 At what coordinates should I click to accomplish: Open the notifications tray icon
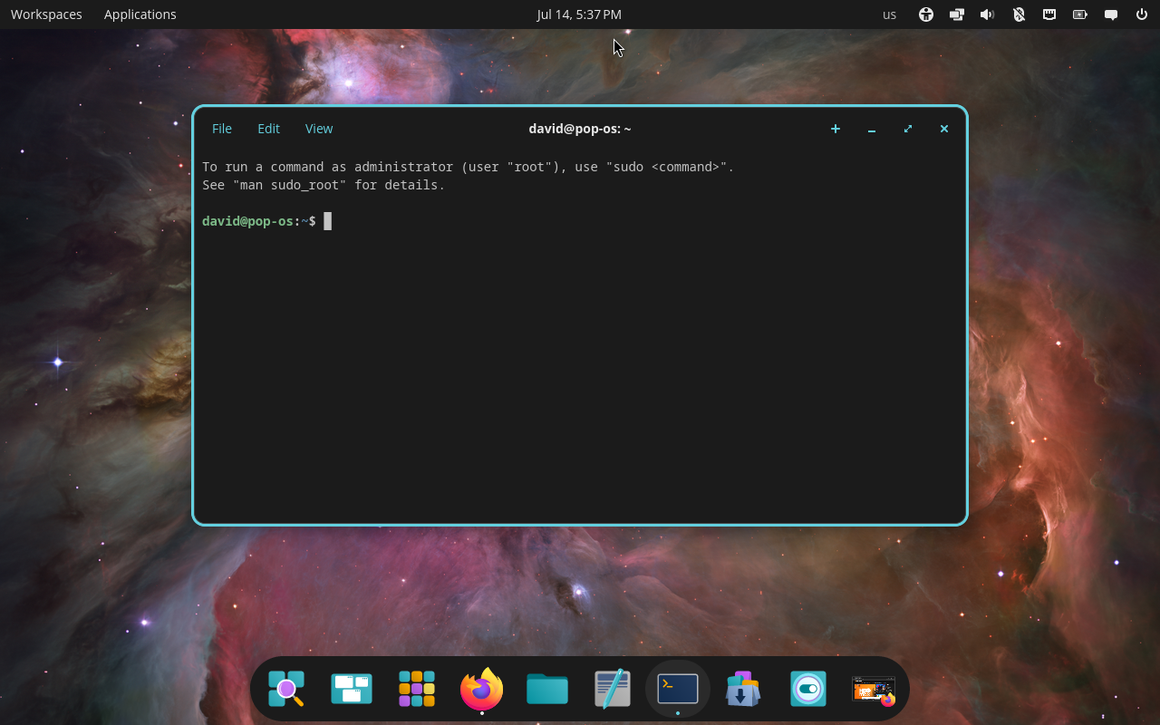tap(1111, 14)
